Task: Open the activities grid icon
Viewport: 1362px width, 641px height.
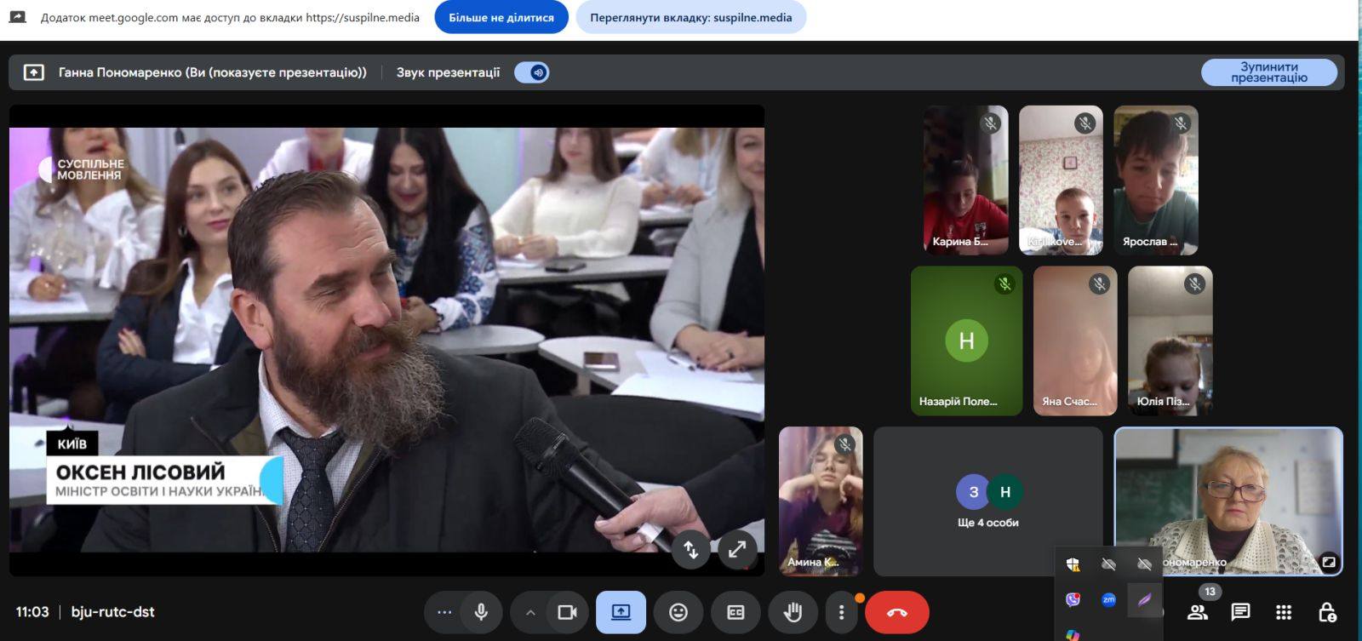Action: coord(1284,612)
